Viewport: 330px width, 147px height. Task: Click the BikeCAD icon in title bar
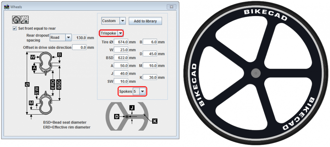pyautogui.click(x=6, y=6)
